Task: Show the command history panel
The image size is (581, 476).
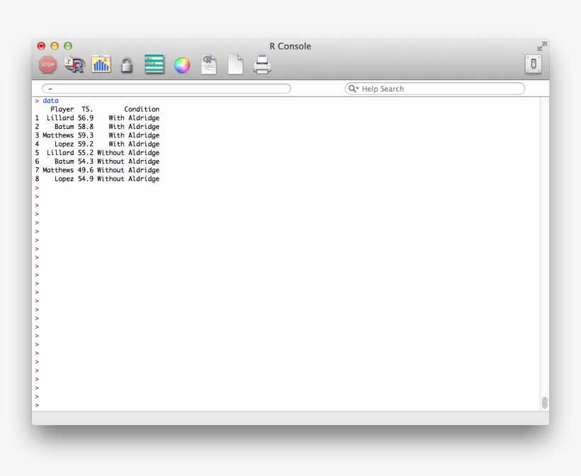Action: tap(154, 65)
